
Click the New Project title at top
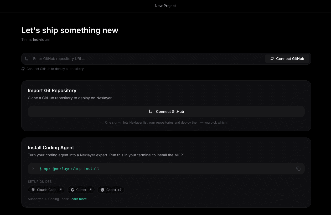coord(165,6)
